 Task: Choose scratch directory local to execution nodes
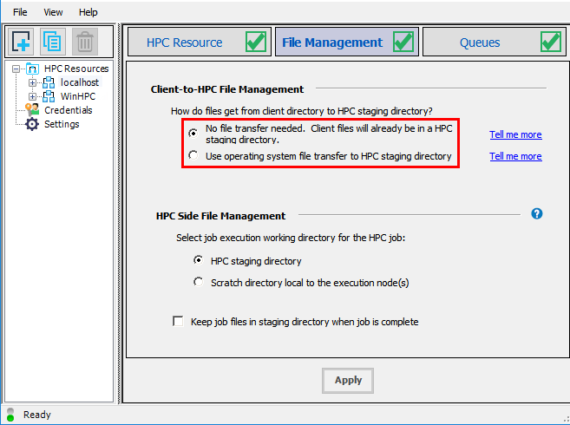[x=198, y=282]
